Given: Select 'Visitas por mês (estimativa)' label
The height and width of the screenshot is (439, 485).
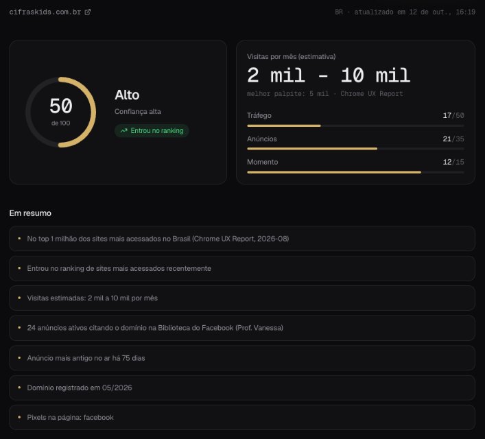Looking at the screenshot, I should coord(291,57).
